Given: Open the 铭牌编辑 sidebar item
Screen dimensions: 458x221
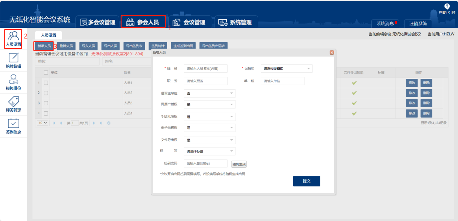Looking at the screenshot, I should click(13, 60).
